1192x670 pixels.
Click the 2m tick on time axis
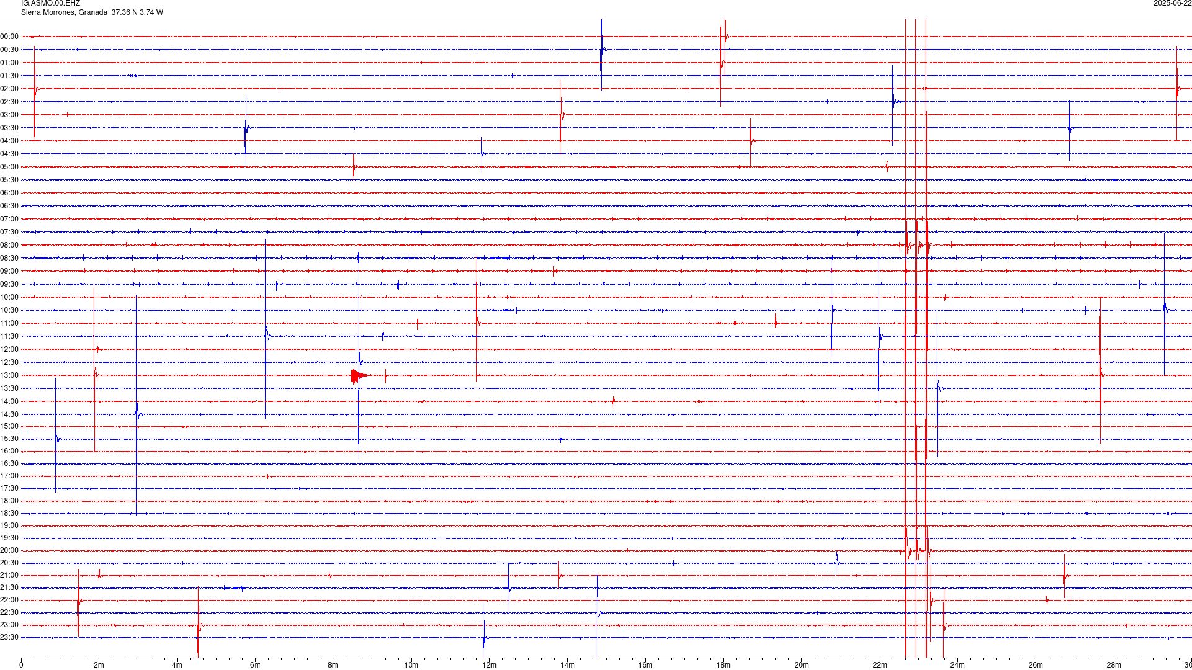pos(99,665)
